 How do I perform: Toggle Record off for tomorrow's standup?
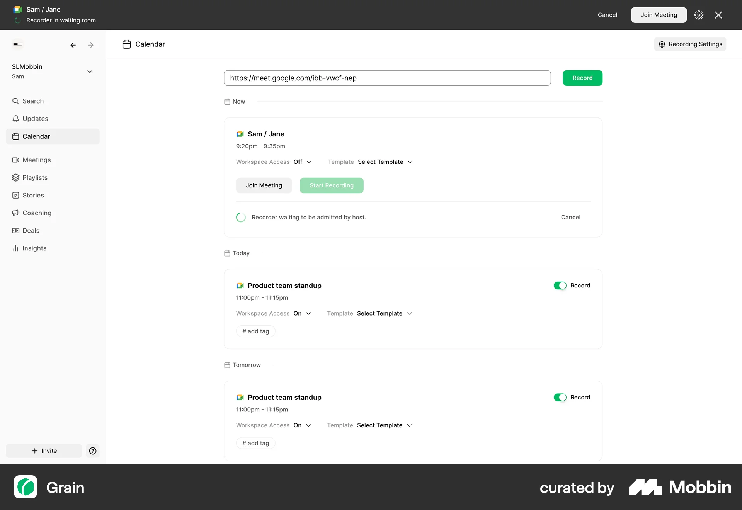pos(560,397)
